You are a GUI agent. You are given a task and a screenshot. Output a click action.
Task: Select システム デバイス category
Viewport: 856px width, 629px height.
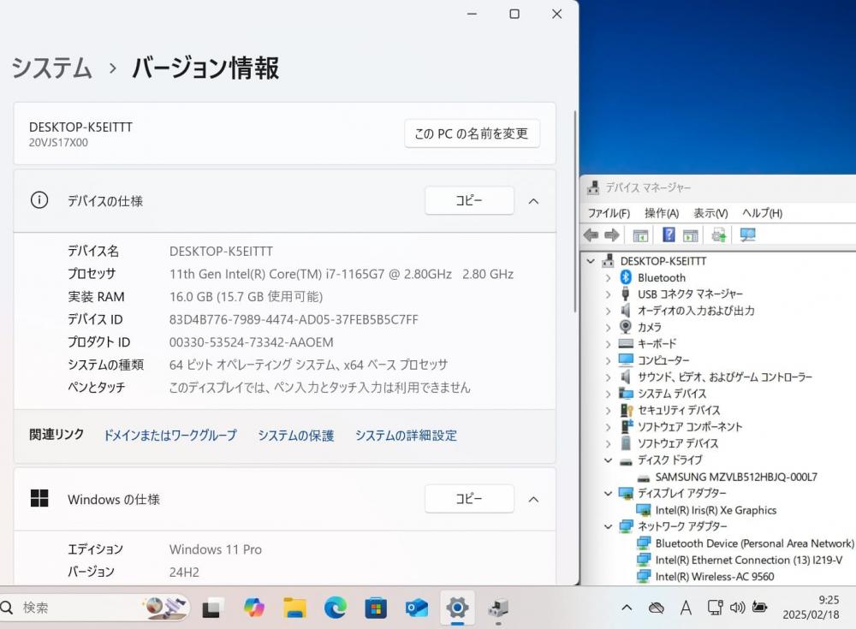(672, 395)
